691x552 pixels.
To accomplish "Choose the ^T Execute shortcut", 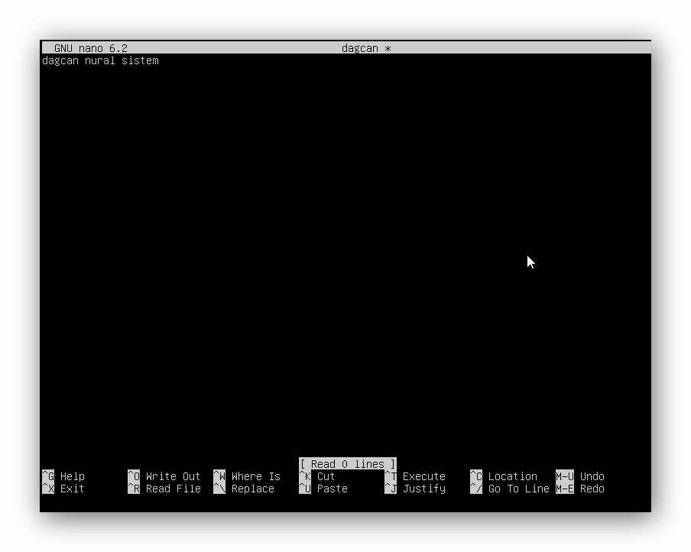I will pyautogui.click(x=415, y=476).
